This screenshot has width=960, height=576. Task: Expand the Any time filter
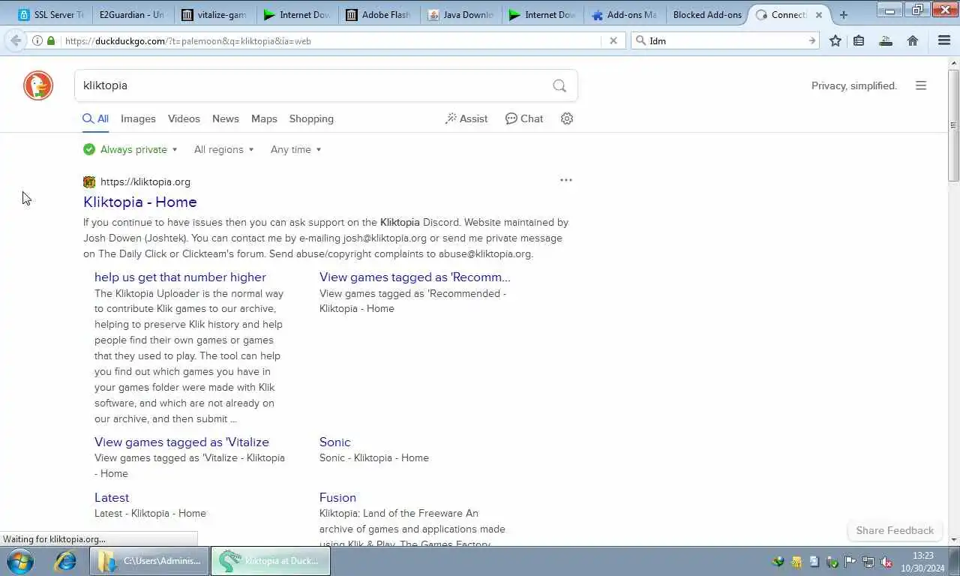pyautogui.click(x=295, y=149)
